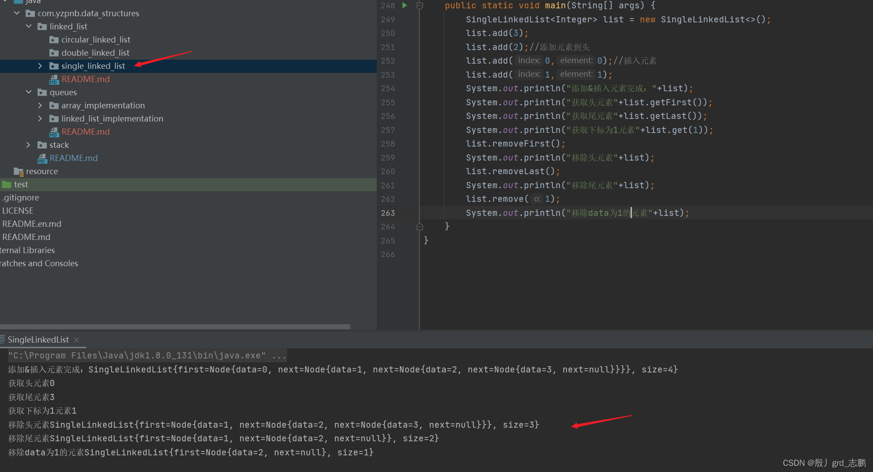Image resolution: width=873 pixels, height=472 pixels.
Task: Select the circular_linked_list folder
Action: click(x=96, y=39)
